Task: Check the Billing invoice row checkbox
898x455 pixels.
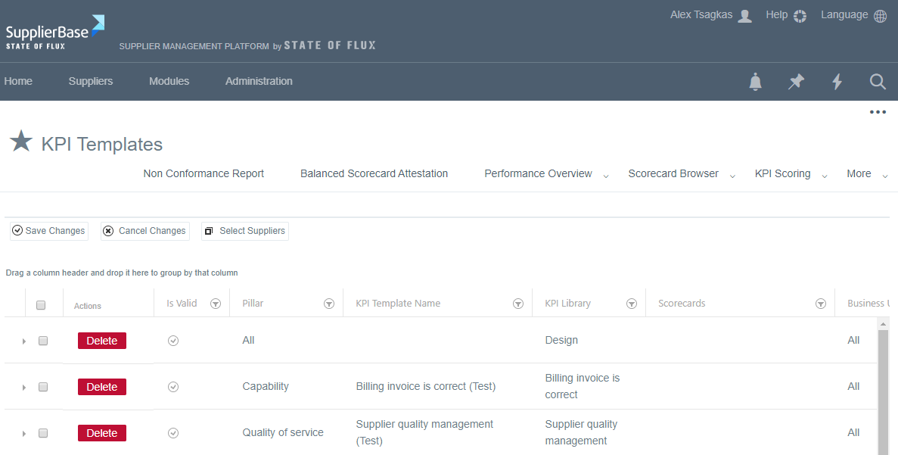Action: pyautogui.click(x=43, y=387)
